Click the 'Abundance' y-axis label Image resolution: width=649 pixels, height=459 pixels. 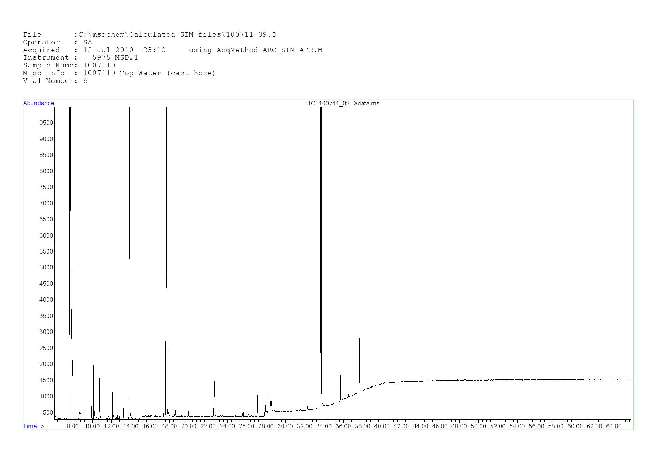[x=38, y=103]
